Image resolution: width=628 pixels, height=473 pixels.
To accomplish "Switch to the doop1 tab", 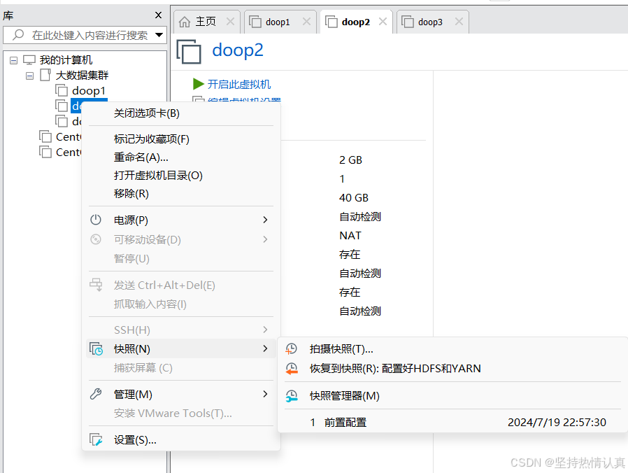I will click(x=280, y=22).
